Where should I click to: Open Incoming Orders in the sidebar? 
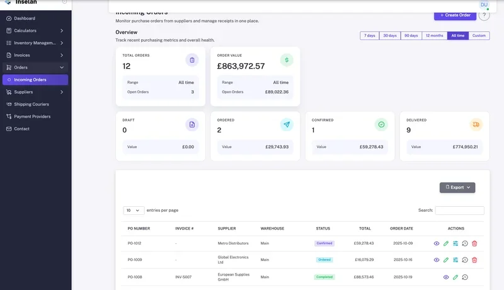click(35, 79)
